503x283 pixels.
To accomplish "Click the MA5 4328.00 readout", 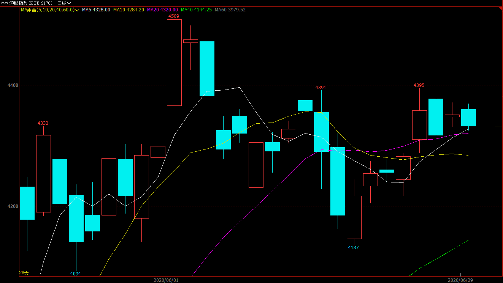I will tap(96, 10).
